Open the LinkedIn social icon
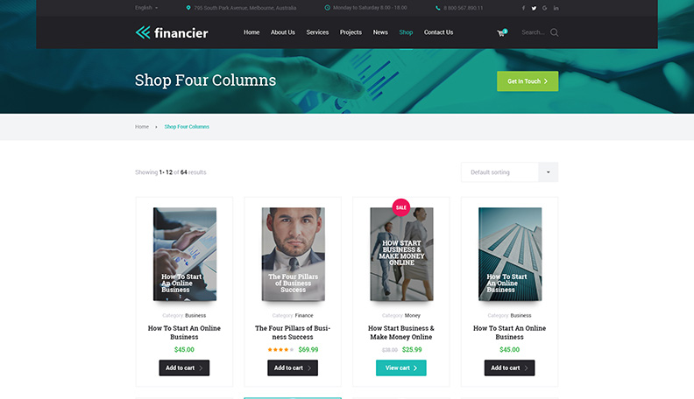The height and width of the screenshot is (399, 694). click(556, 8)
